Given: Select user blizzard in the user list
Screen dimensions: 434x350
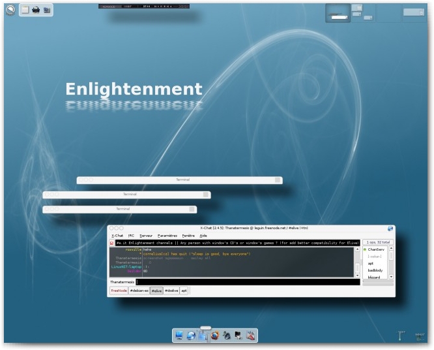Looking at the screenshot, I should [x=373, y=277].
